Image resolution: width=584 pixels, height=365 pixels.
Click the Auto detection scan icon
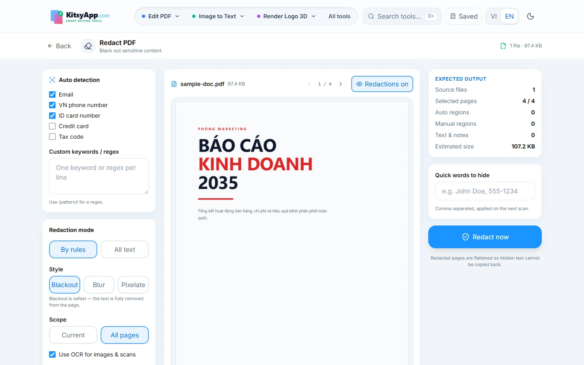[x=52, y=80]
